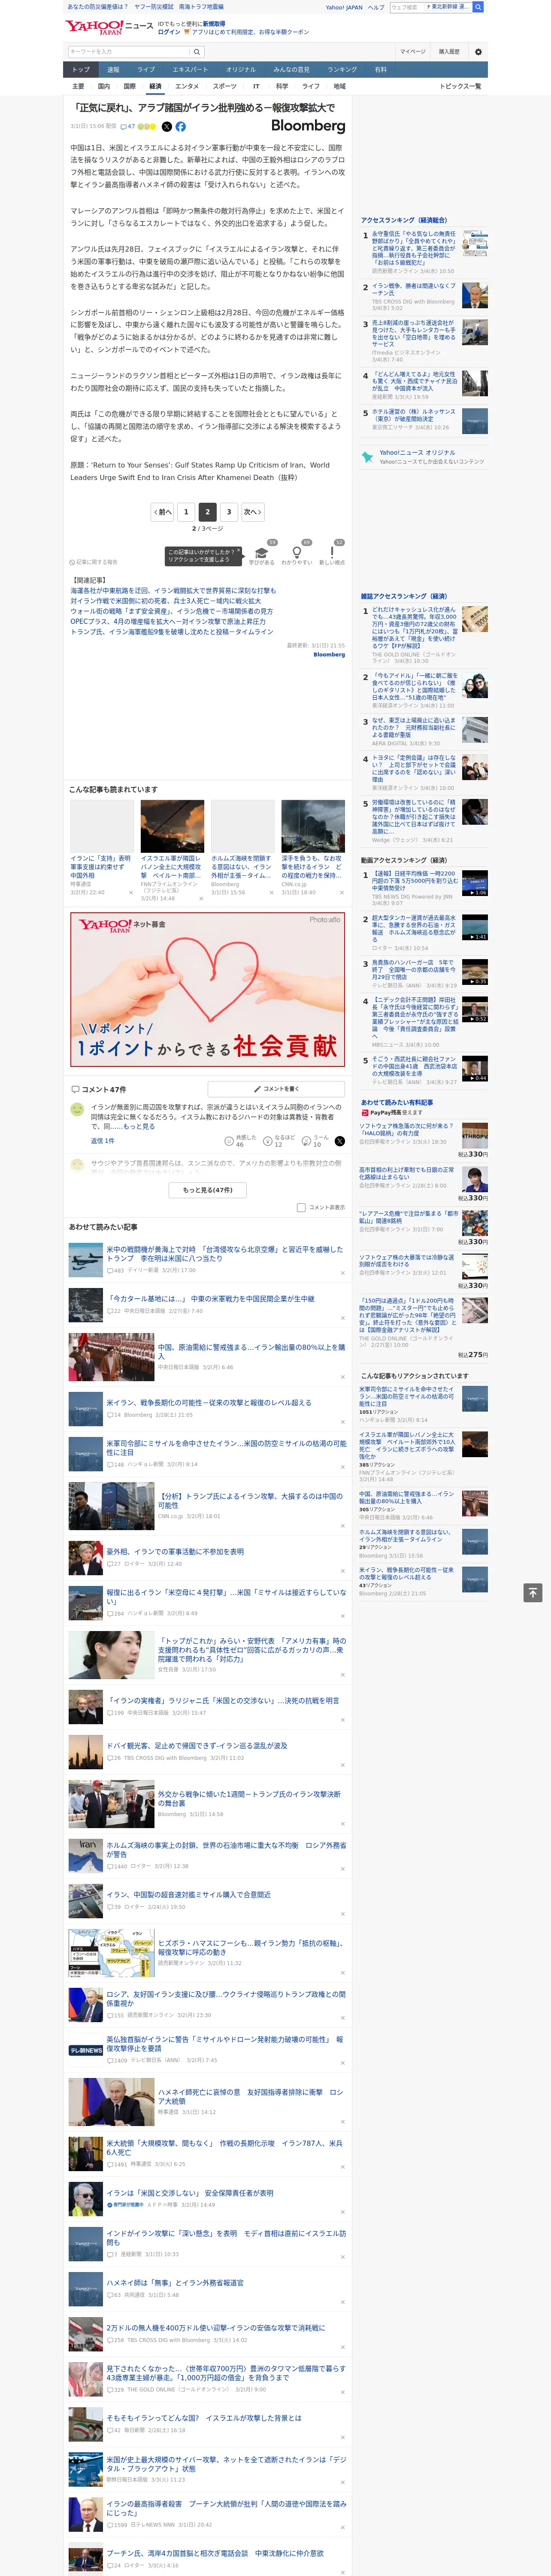
Task: Select the 'エキスパート' navigation tab
Action: click(x=190, y=70)
